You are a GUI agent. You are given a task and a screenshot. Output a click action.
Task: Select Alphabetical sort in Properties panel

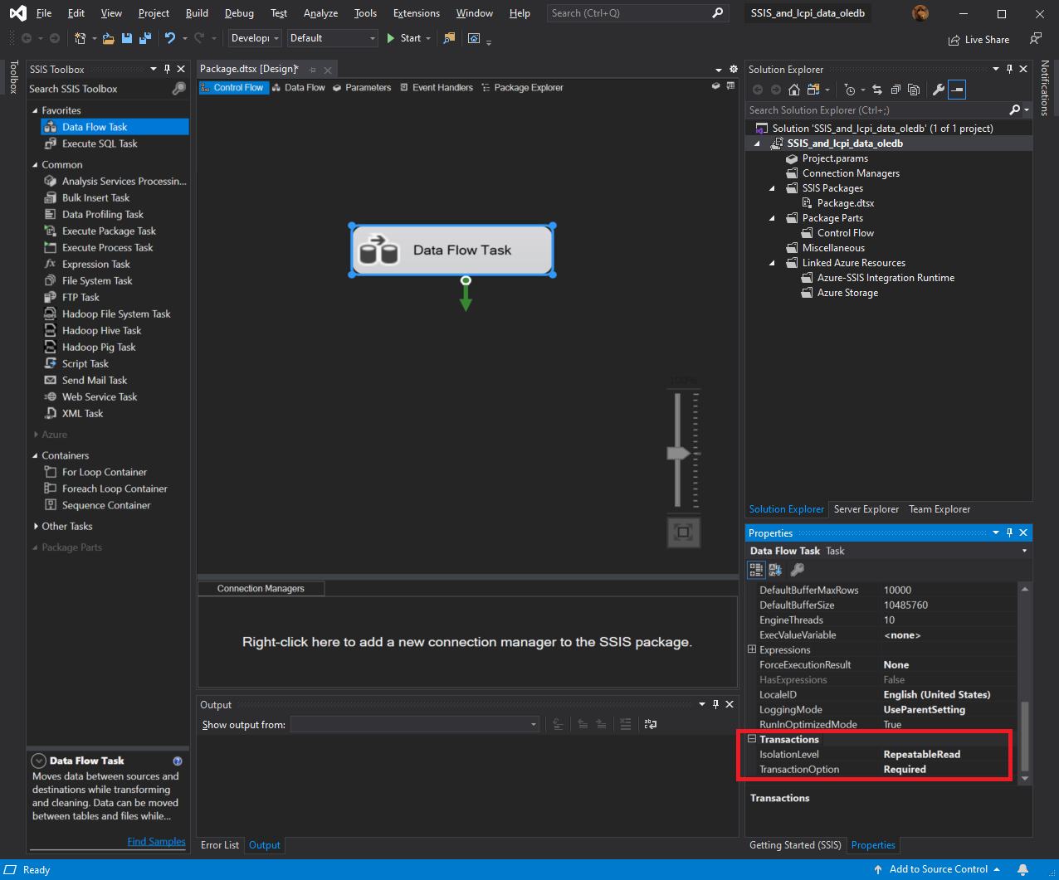(x=776, y=570)
